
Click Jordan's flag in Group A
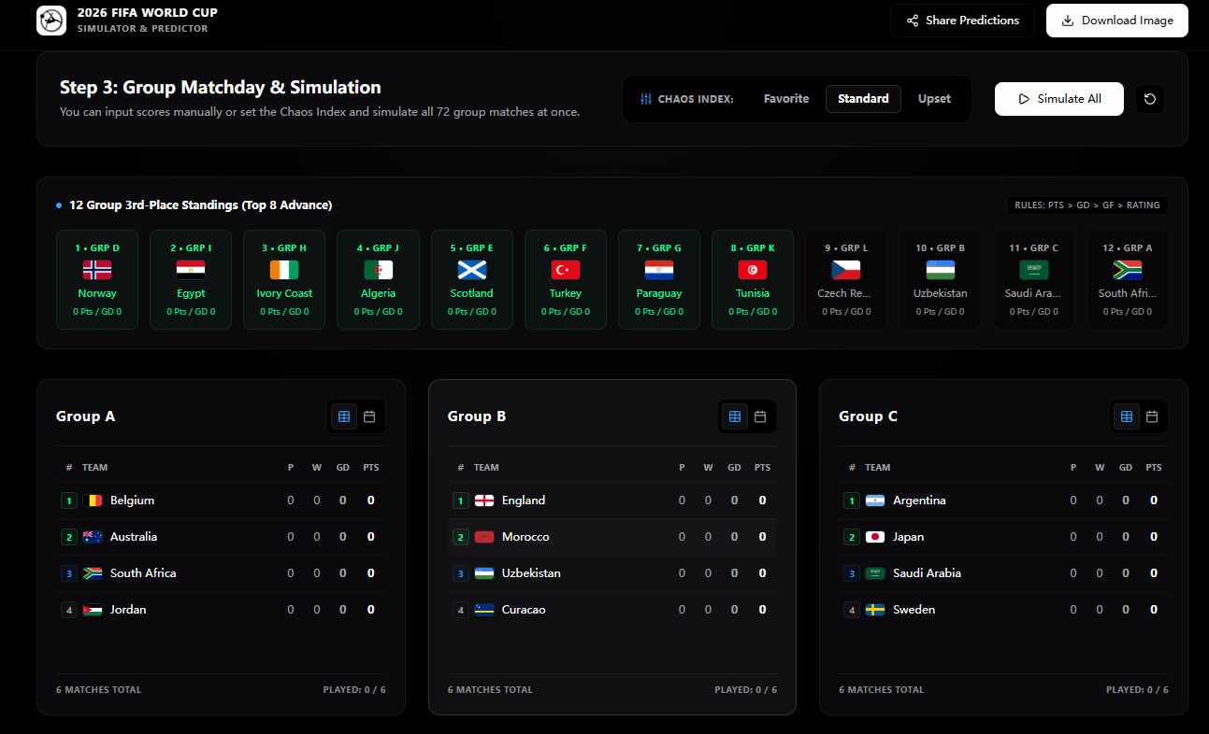(x=93, y=610)
